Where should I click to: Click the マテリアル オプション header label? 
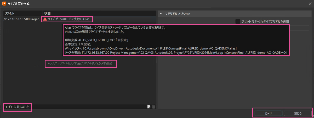[x=178, y=14]
